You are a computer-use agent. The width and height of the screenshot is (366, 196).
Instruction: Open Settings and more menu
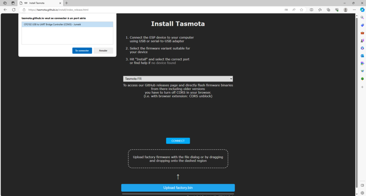tap(354, 10)
